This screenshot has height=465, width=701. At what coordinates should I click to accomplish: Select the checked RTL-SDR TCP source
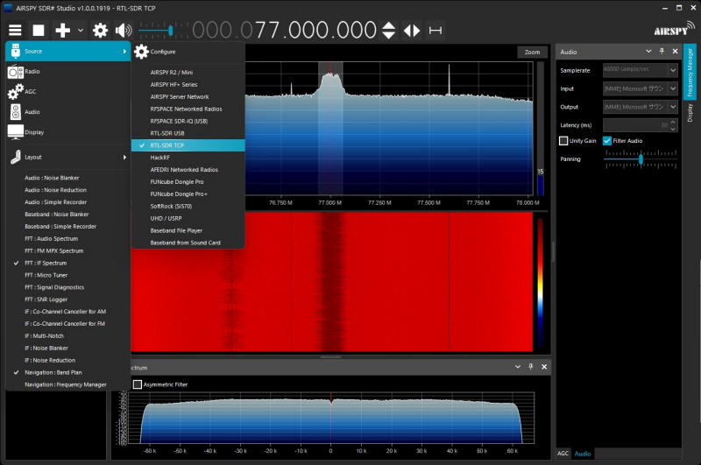tap(188, 145)
